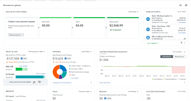Click today's cash balance $1,544
Screen dimensions: 191x101
(x=104, y=60)
